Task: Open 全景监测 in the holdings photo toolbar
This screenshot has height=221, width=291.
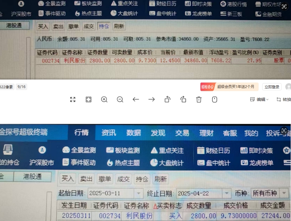Action: 52,3
